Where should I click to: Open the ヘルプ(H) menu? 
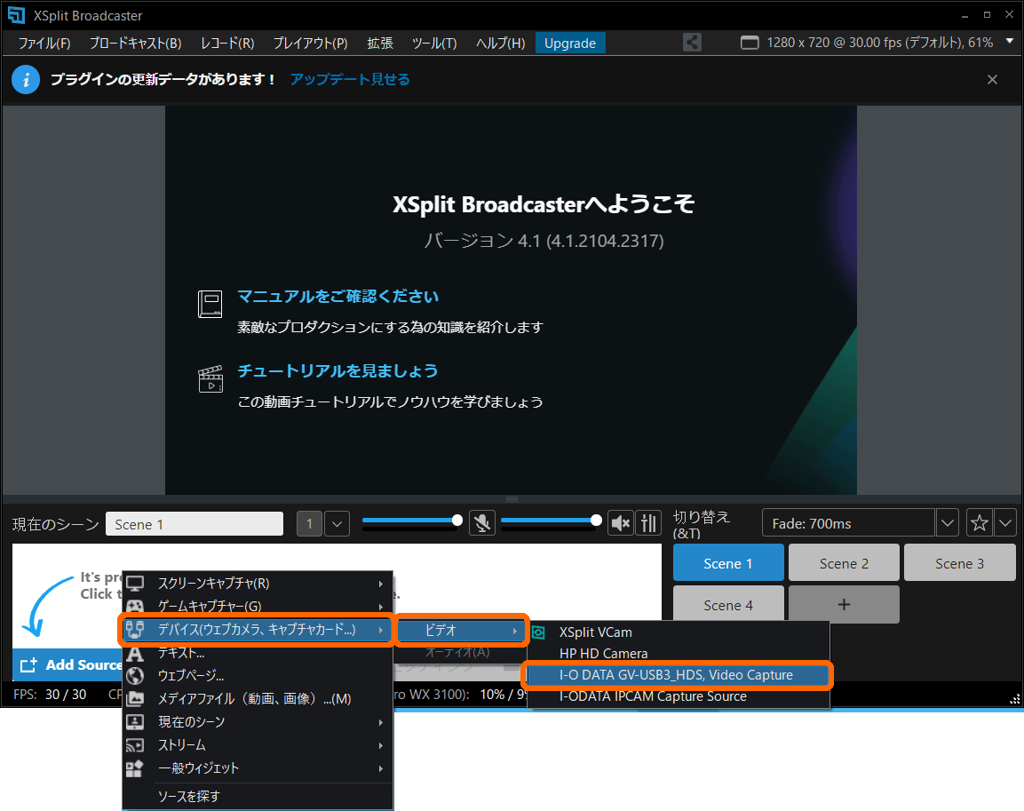pos(500,44)
